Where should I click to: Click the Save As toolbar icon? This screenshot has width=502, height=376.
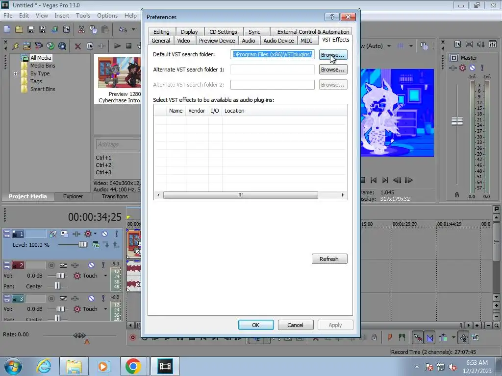point(43,29)
